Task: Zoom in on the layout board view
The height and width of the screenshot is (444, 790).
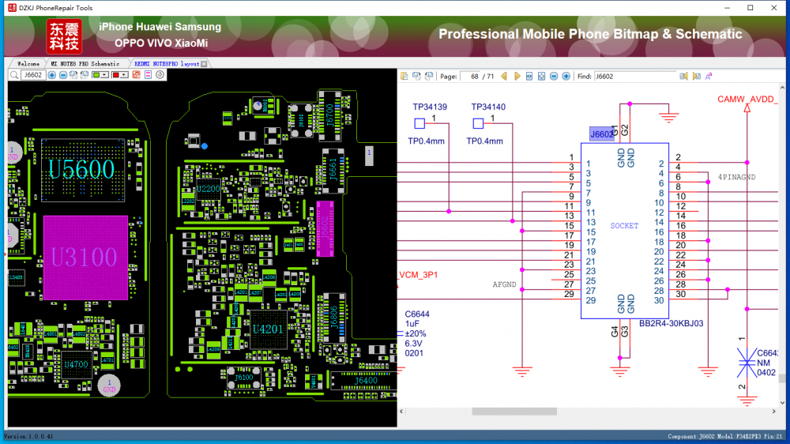Action: click(52, 75)
